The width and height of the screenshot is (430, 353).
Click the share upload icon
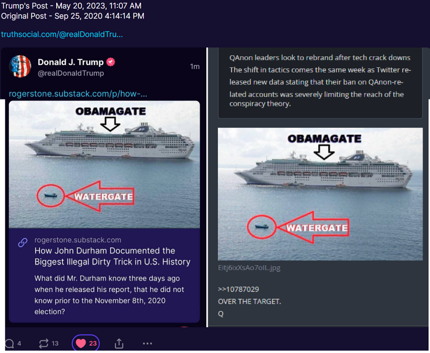(x=119, y=344)
